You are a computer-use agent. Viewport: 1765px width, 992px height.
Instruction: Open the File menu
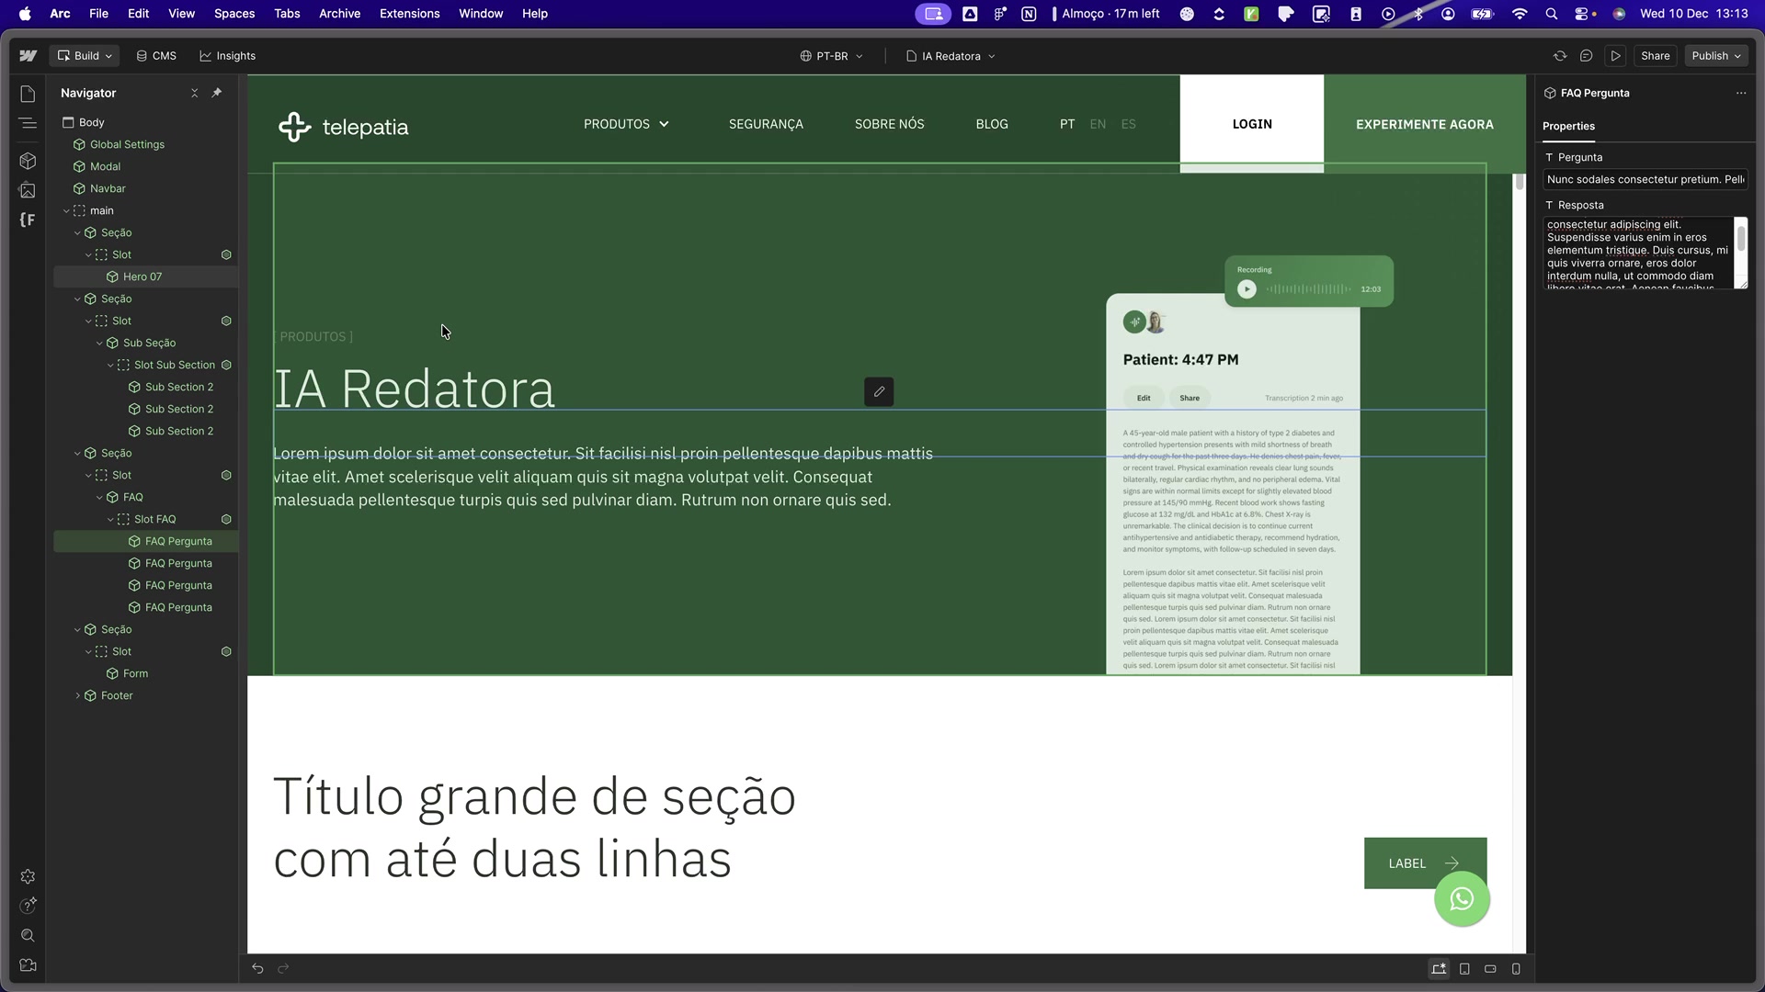98,14
